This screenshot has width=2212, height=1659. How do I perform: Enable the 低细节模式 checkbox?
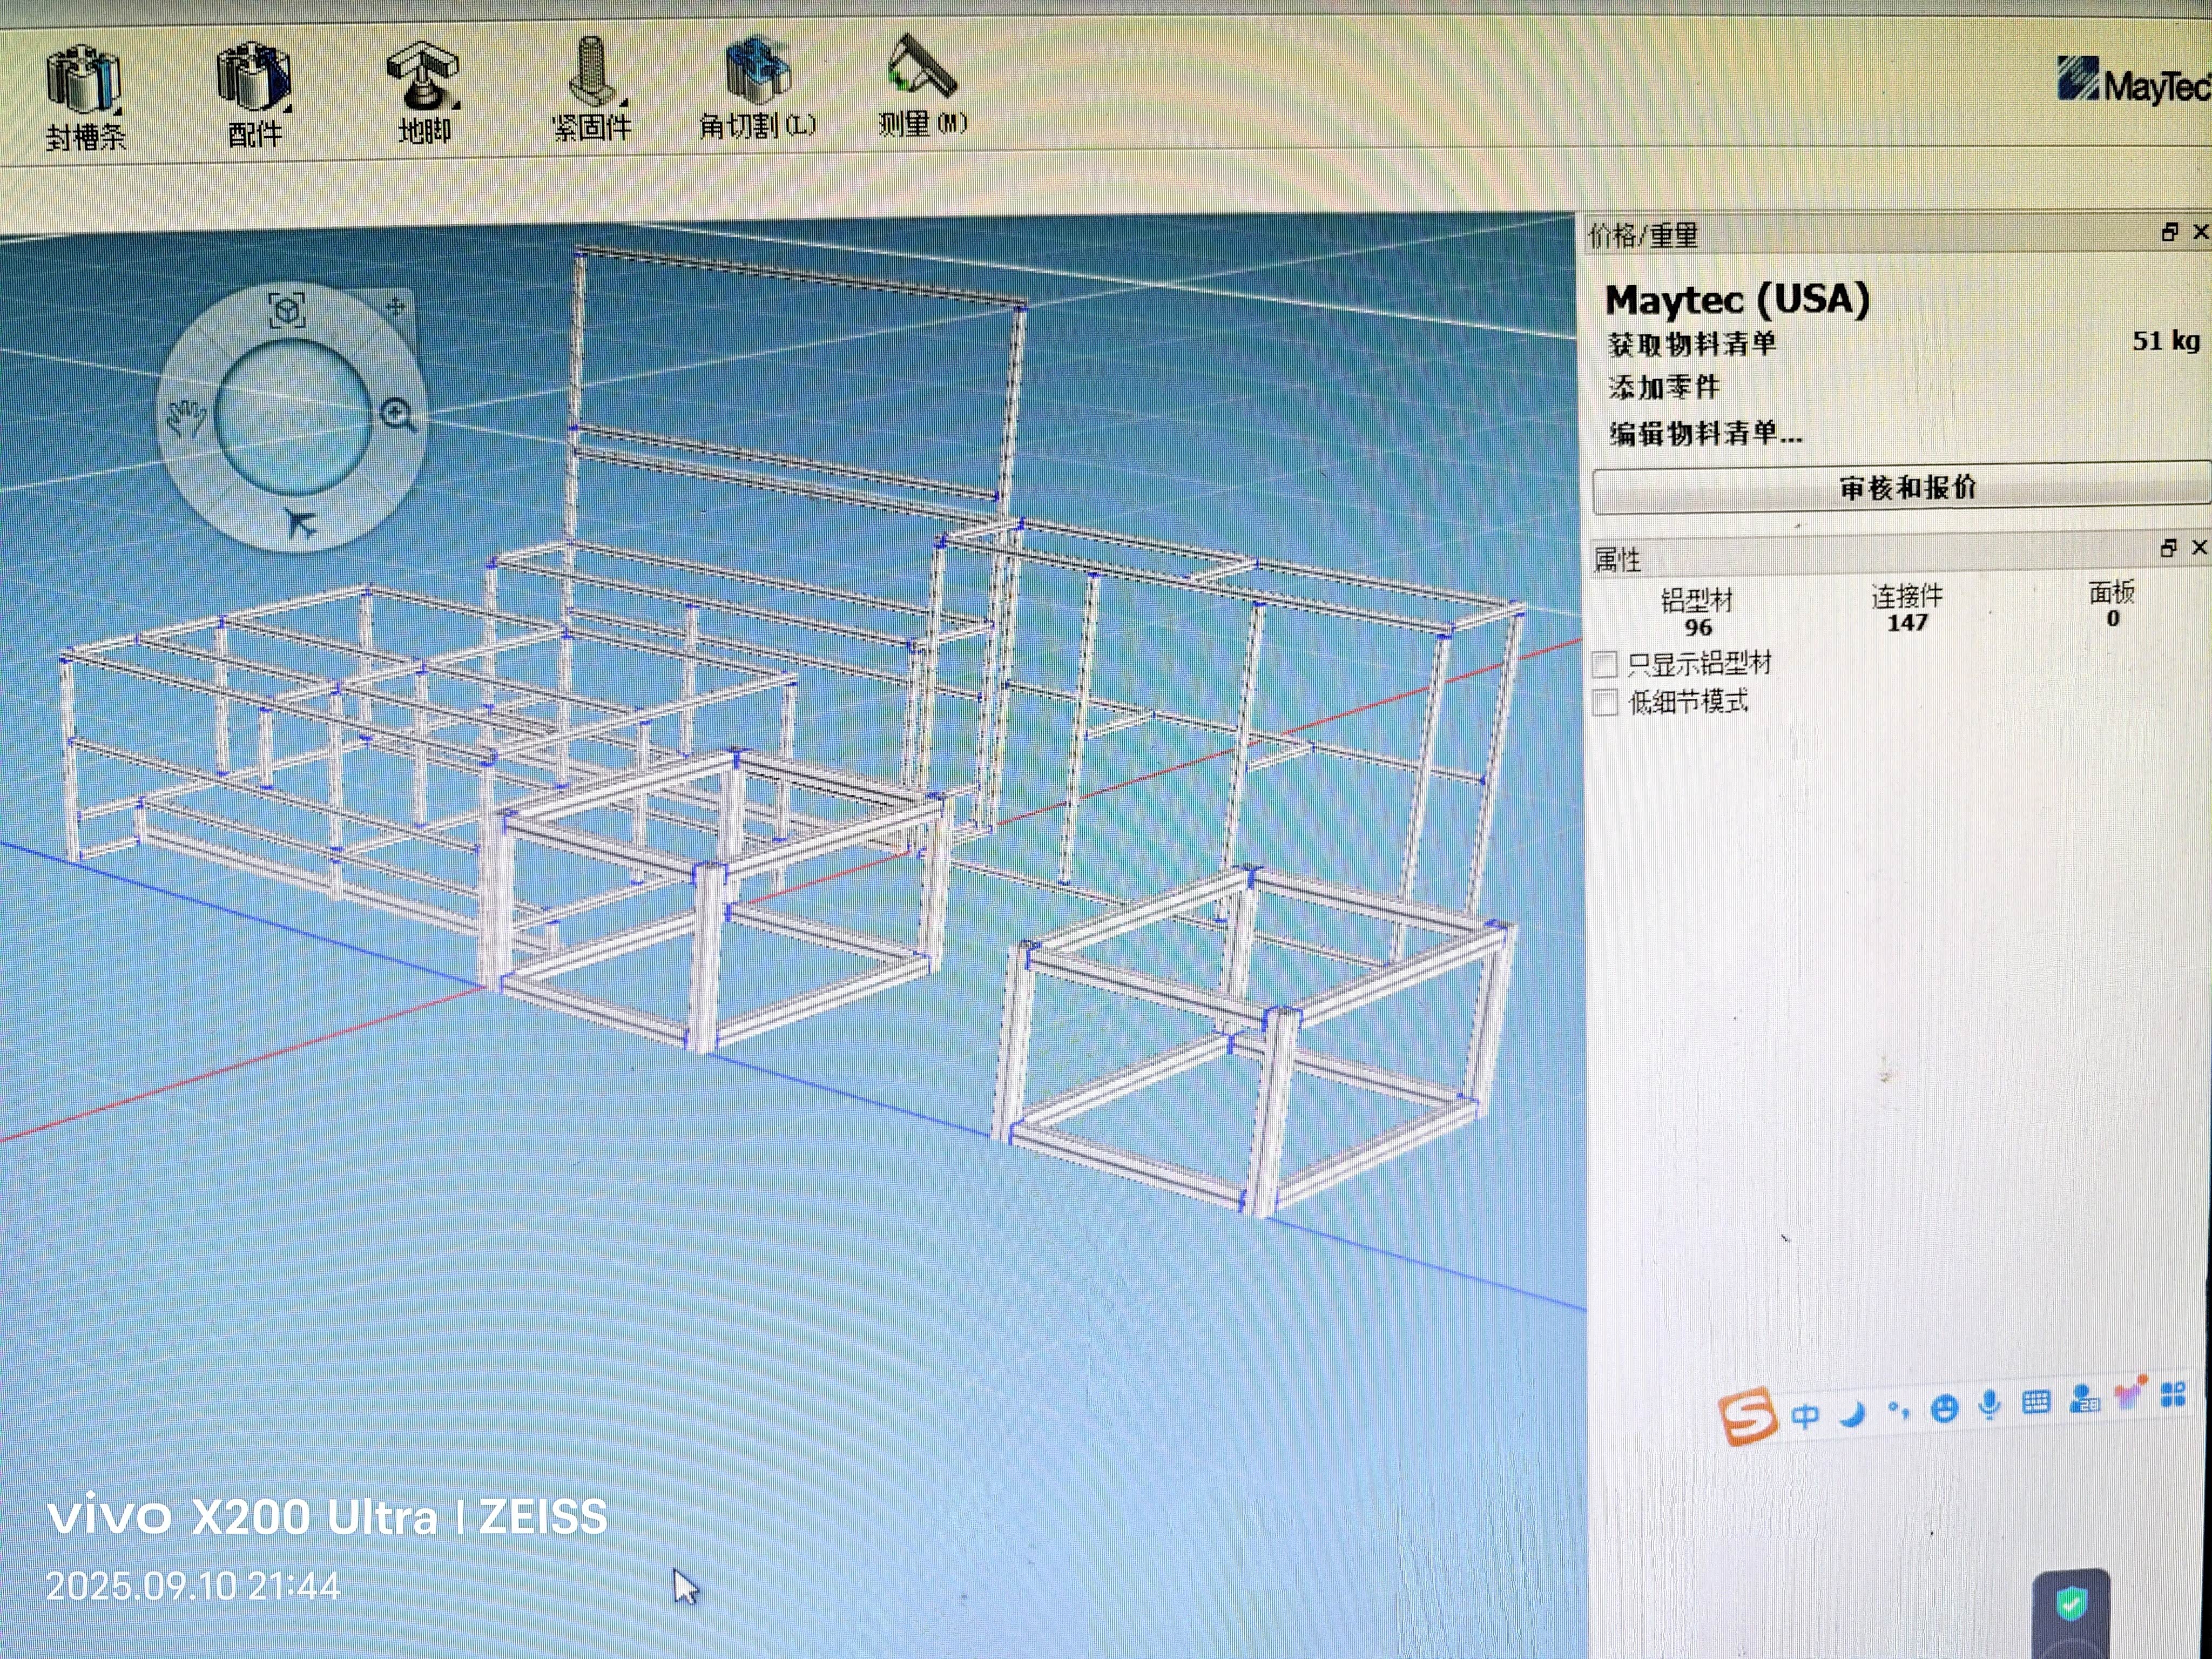click(1605, 702)
